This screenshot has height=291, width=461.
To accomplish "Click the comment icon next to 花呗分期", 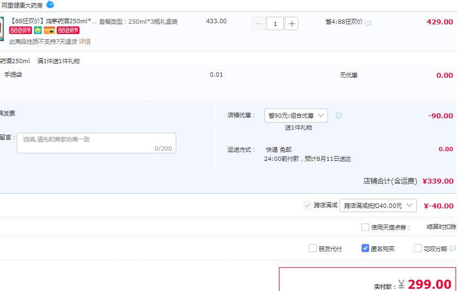I will coord(452,248).
